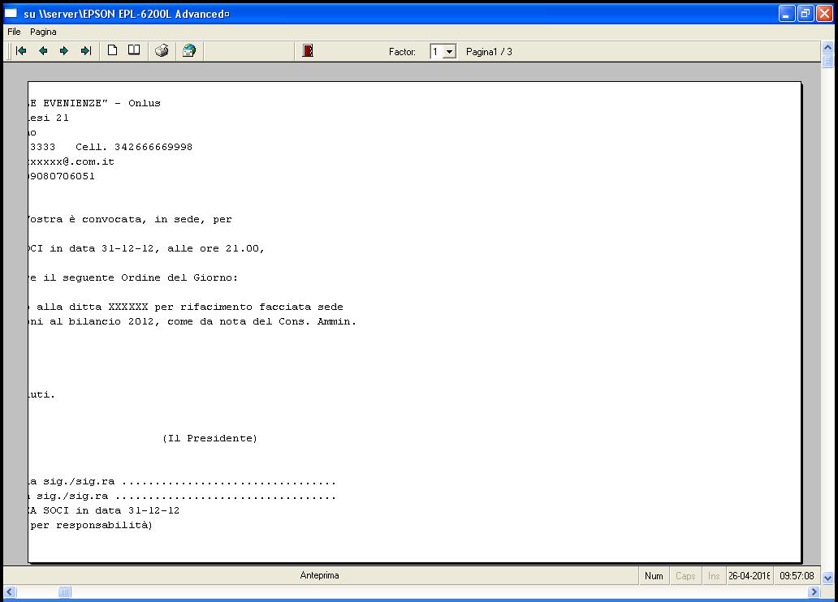This screenshot has height=602, width=838.
Task: Click the date 26-04-2016 in status bar
Action: 749,576
